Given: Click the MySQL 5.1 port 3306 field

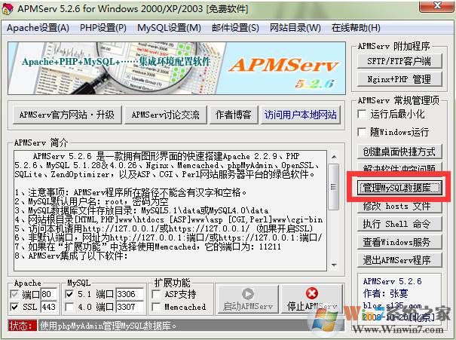Looking at the screenshot, I should (x=130, y=294).
